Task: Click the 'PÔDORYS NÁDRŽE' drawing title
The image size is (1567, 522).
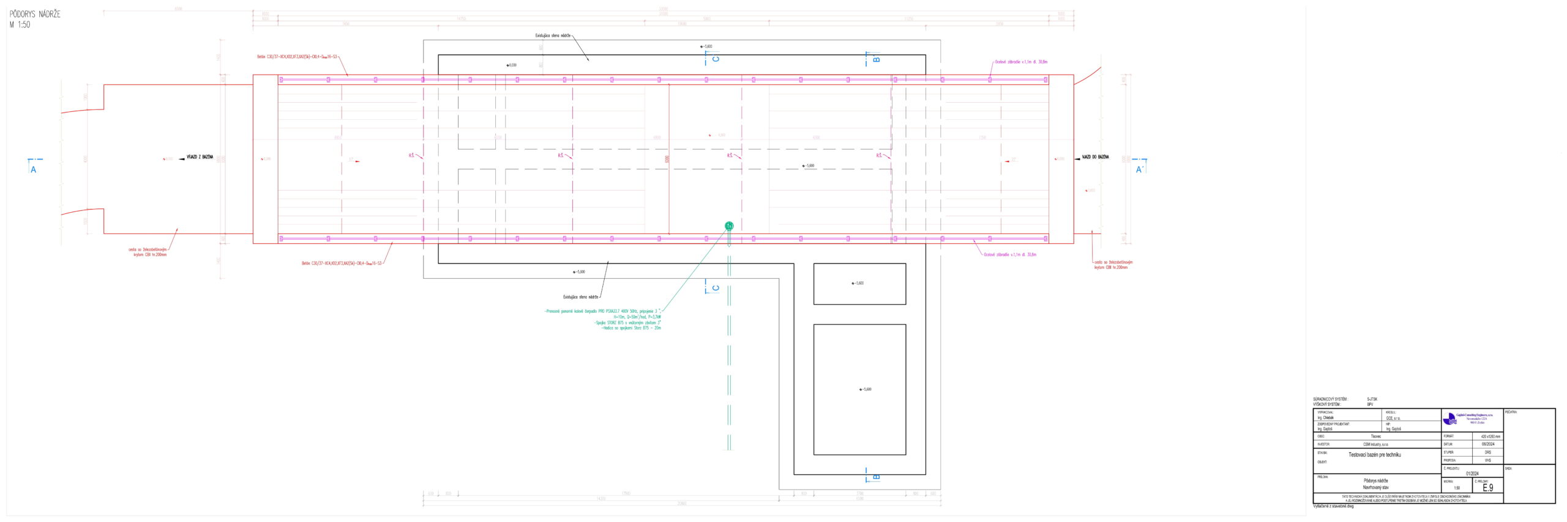Action: 35,14
